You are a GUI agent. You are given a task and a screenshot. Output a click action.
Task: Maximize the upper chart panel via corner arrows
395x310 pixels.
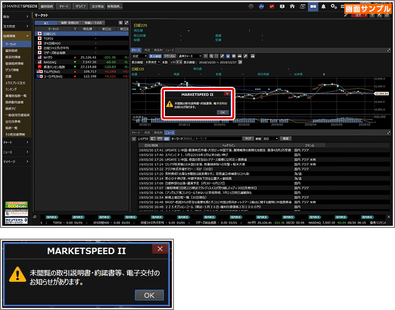pos(389,50)
